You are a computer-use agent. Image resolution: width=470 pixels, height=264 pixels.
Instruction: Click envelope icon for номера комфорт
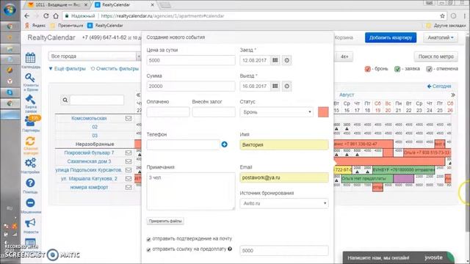click(x=129, y=188)
